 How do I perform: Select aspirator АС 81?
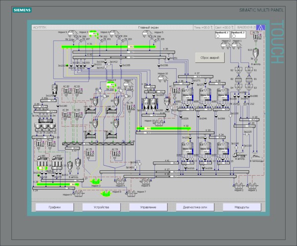[x=78, y=91]
